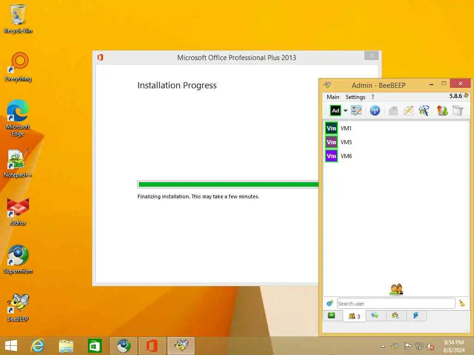
Task: Click the Office logo in installer title bar
Action: tap(100, 57)
